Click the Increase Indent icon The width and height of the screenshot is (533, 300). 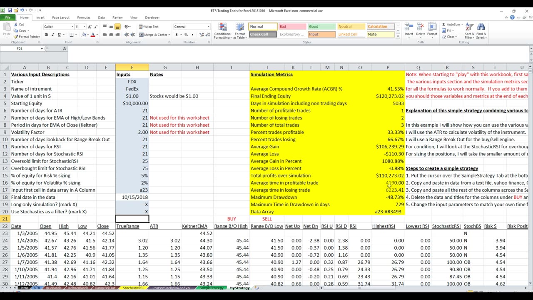tap(133, 35)
